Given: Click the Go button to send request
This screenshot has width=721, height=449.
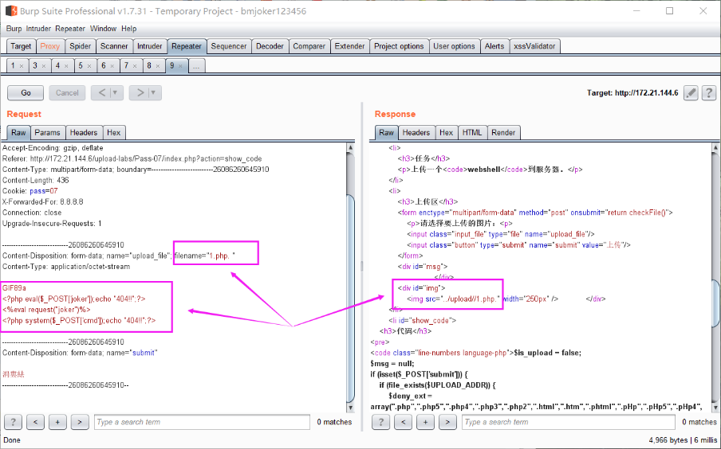Looking at the screenshot, I should pyautogui.click(x=26, y=92).
